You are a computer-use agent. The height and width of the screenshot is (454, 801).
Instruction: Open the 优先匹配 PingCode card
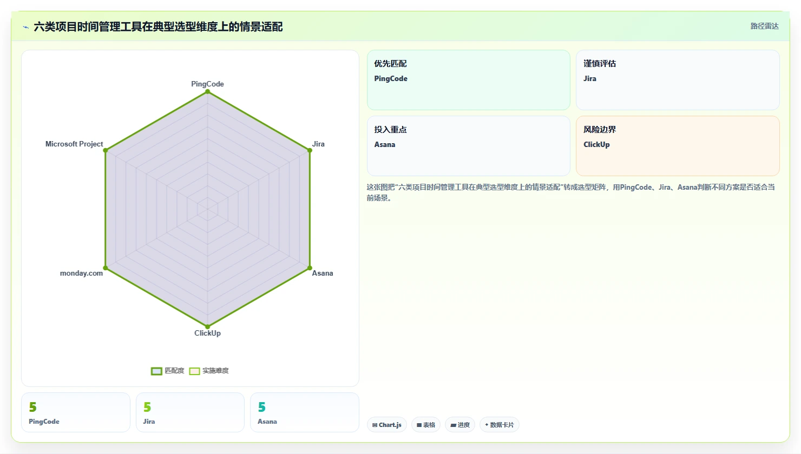tap(469, 80)
